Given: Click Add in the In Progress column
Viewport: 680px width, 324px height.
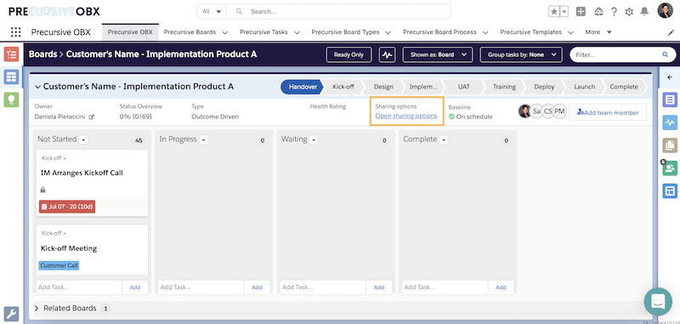Looking at the screenshot, I should point(258,287).
